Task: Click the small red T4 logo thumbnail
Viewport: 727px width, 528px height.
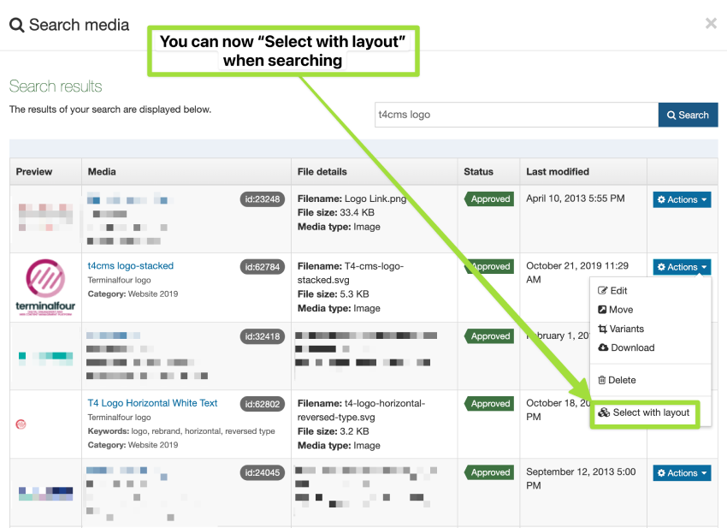Action: point(21,424)
